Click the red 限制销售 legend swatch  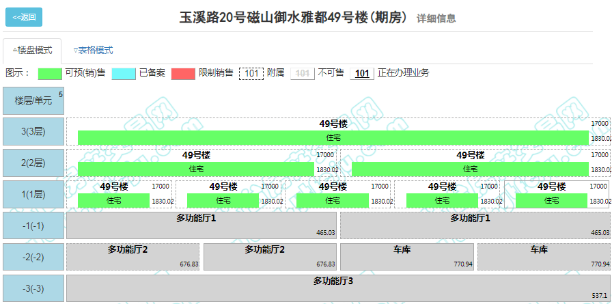pyautogui.click(x=183, y=73)
